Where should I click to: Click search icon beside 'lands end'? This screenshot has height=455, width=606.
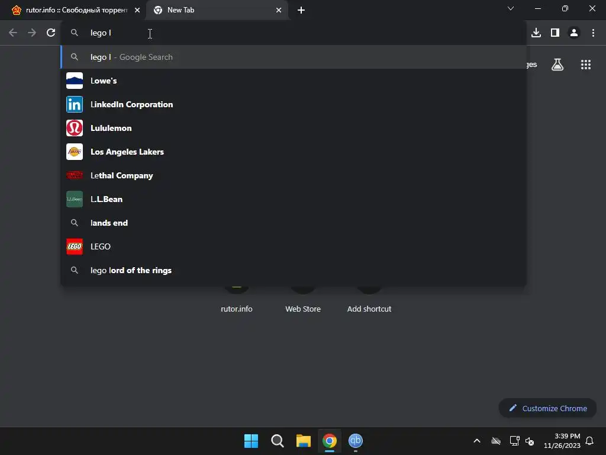[x=74, y=223]
